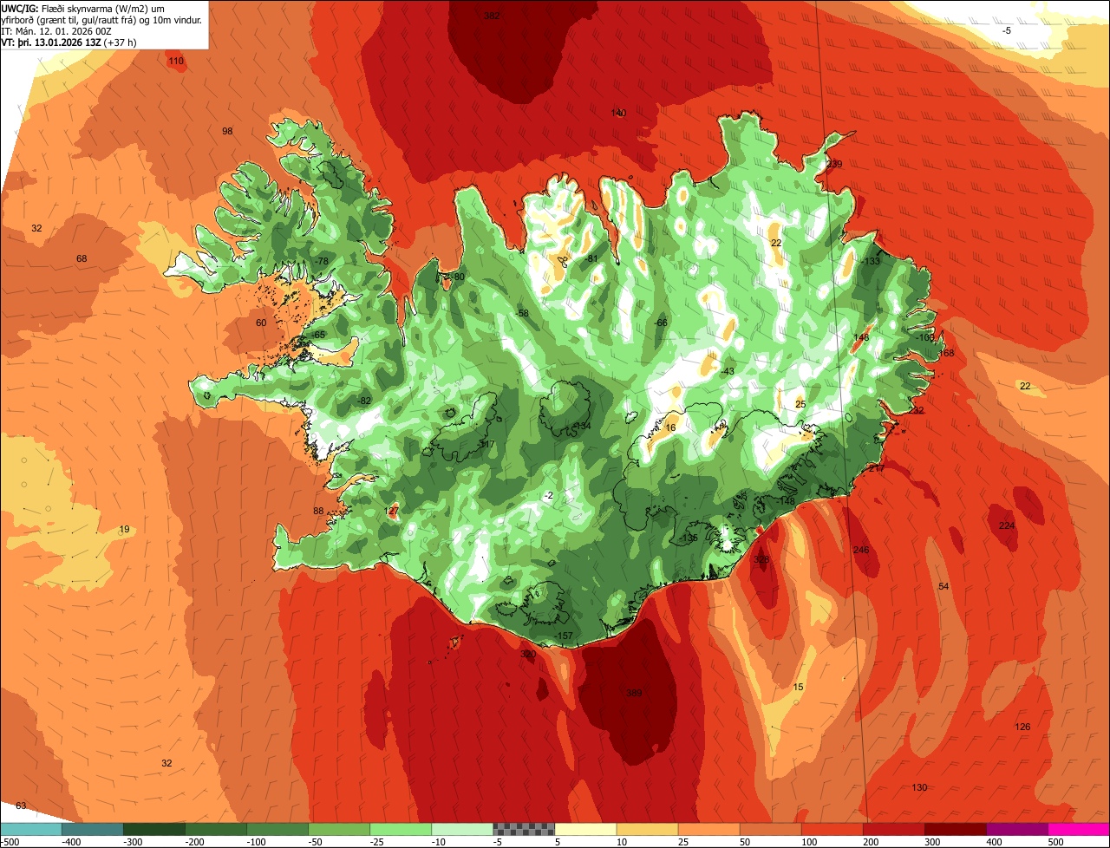Click the '54' value on the map
Screen dimensions: 1110x848
(943, 587)
